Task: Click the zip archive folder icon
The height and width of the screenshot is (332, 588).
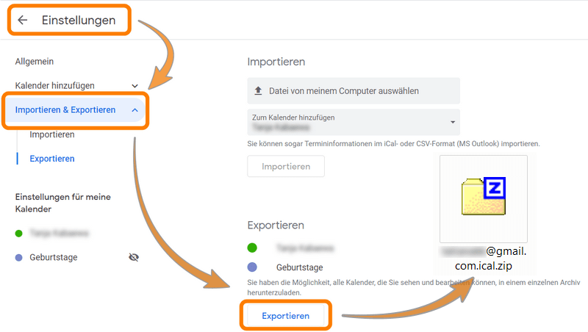Action: tap(484, 196)
